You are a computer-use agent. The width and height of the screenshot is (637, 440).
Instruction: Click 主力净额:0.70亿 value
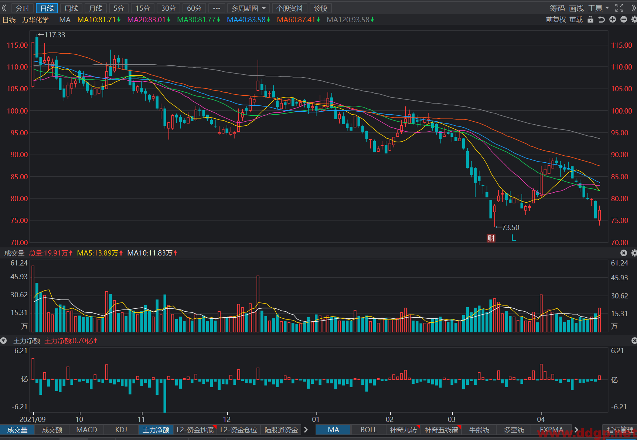(71, 341)
